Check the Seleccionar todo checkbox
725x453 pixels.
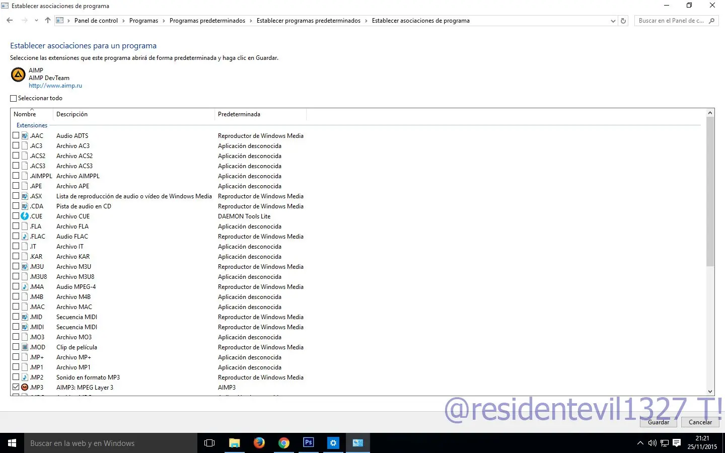[14, 98]
